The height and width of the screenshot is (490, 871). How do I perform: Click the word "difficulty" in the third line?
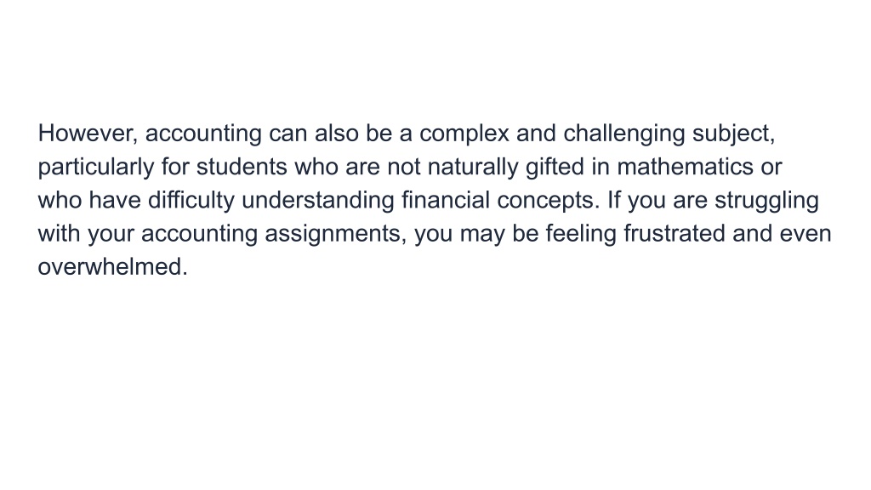point(191,202)
